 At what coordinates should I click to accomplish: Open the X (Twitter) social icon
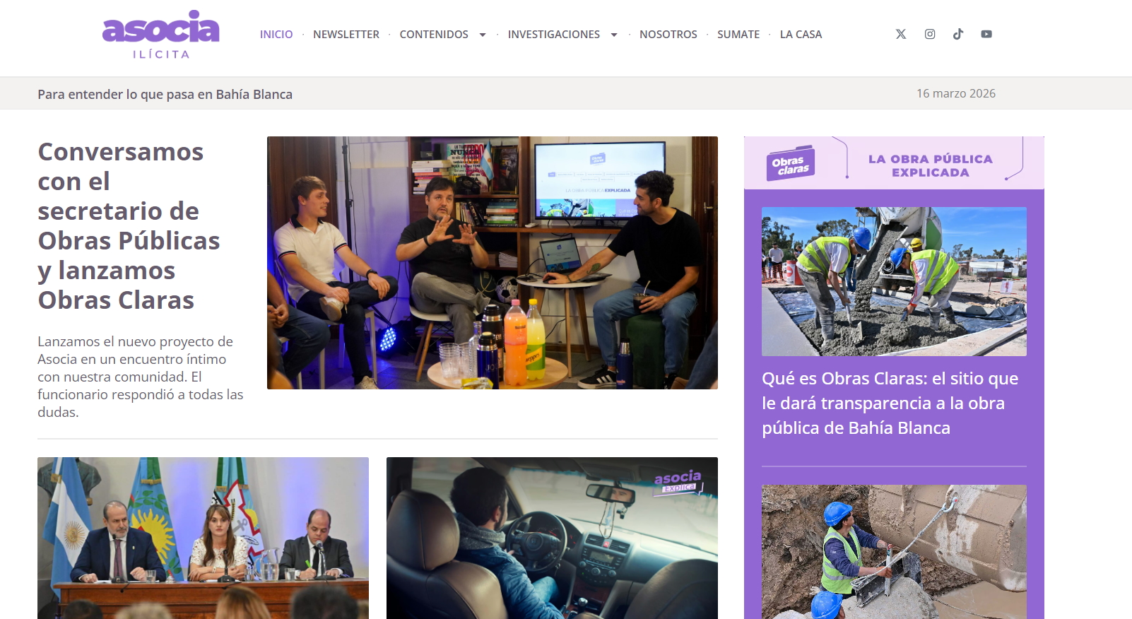pyautogui.click(x=901, y=34)
